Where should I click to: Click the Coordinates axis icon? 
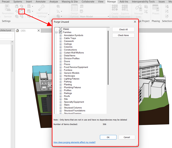pos(58,11)
